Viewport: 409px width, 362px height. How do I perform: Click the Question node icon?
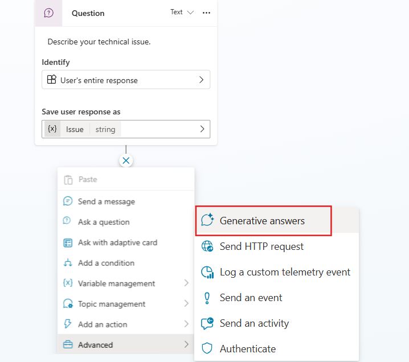[49, 13]
